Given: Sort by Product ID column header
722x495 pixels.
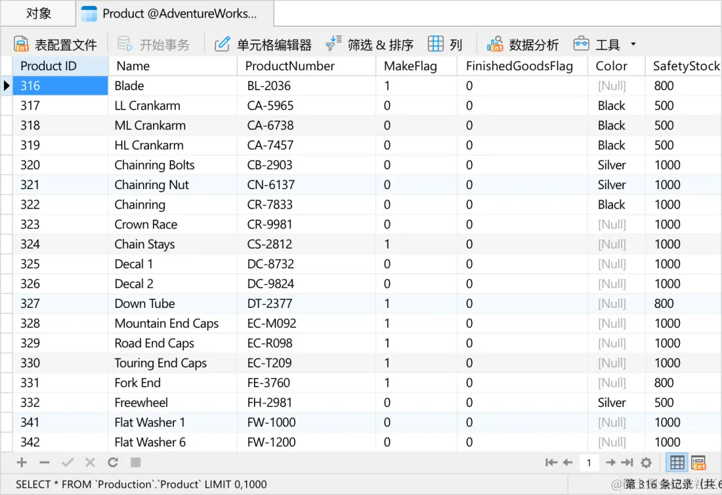Looking at the screenshot, I should [x=60, y=65].
